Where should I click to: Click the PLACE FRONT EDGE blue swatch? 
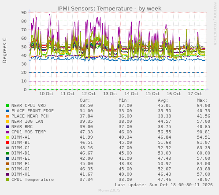click(x=7, y=111)
